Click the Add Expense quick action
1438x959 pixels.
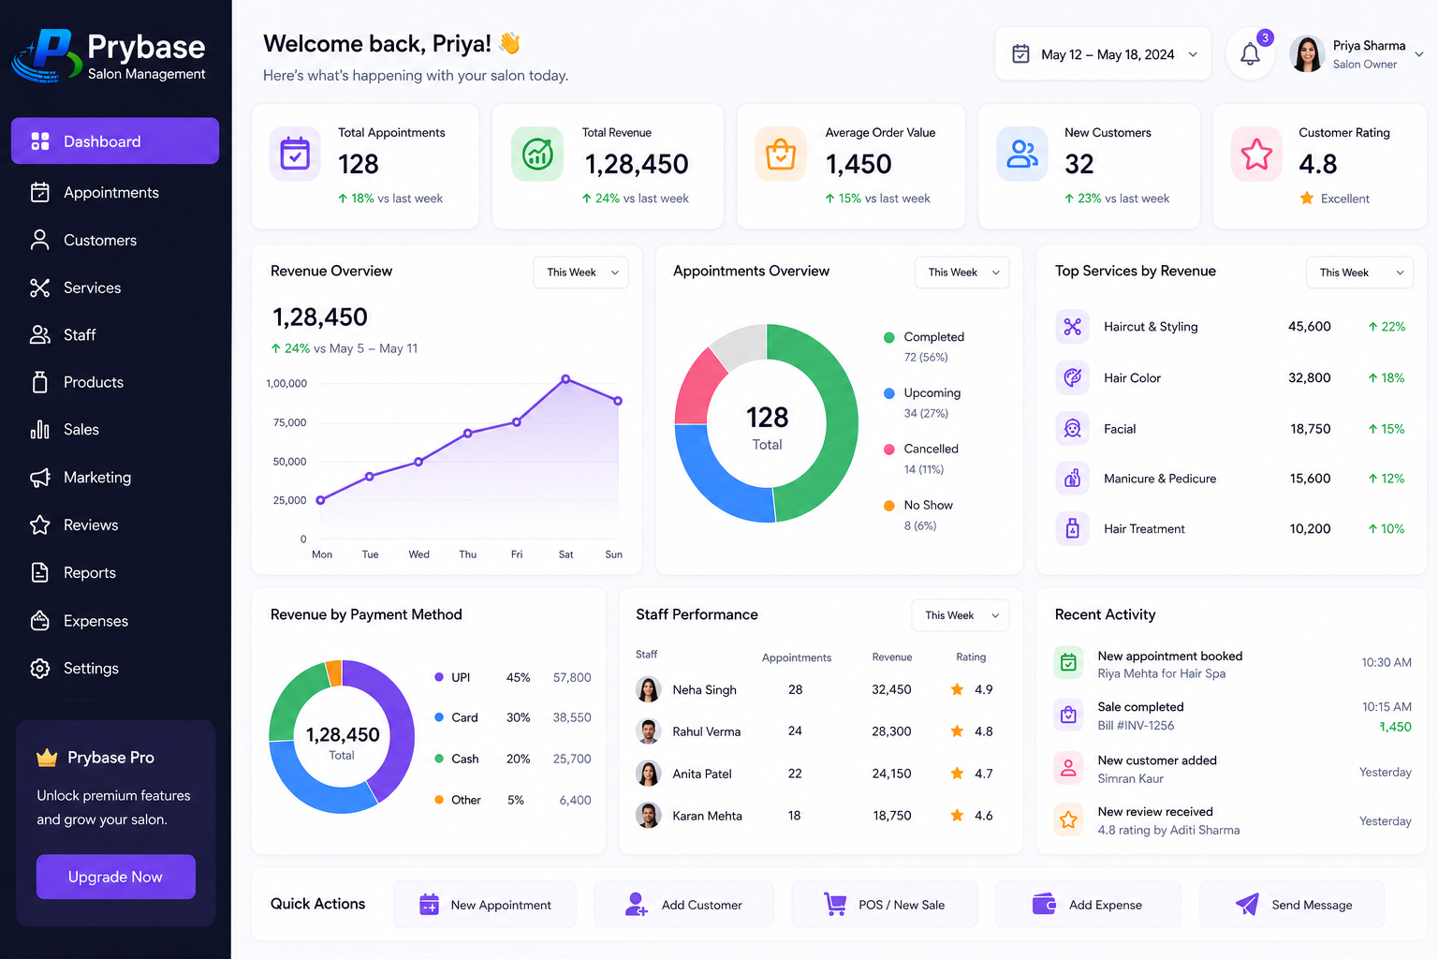[1088, 905]
